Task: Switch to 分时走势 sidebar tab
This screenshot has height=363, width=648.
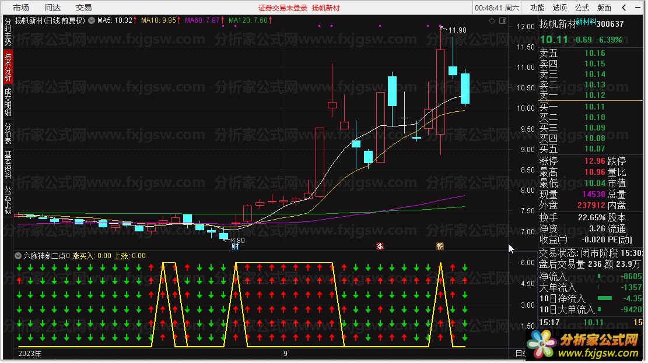Action: coord(8,32)
